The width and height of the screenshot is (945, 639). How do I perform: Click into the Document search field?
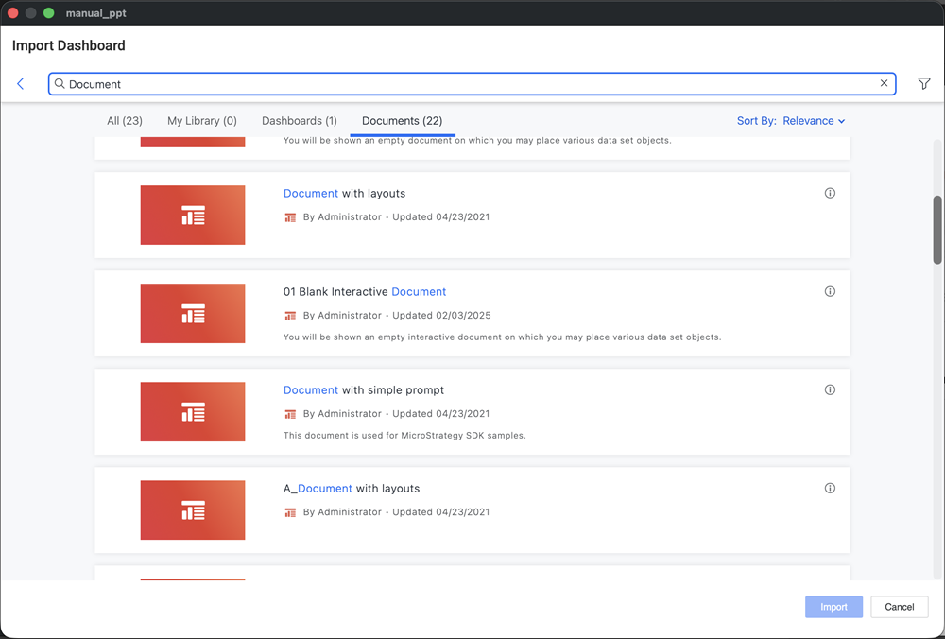[472, 84]
